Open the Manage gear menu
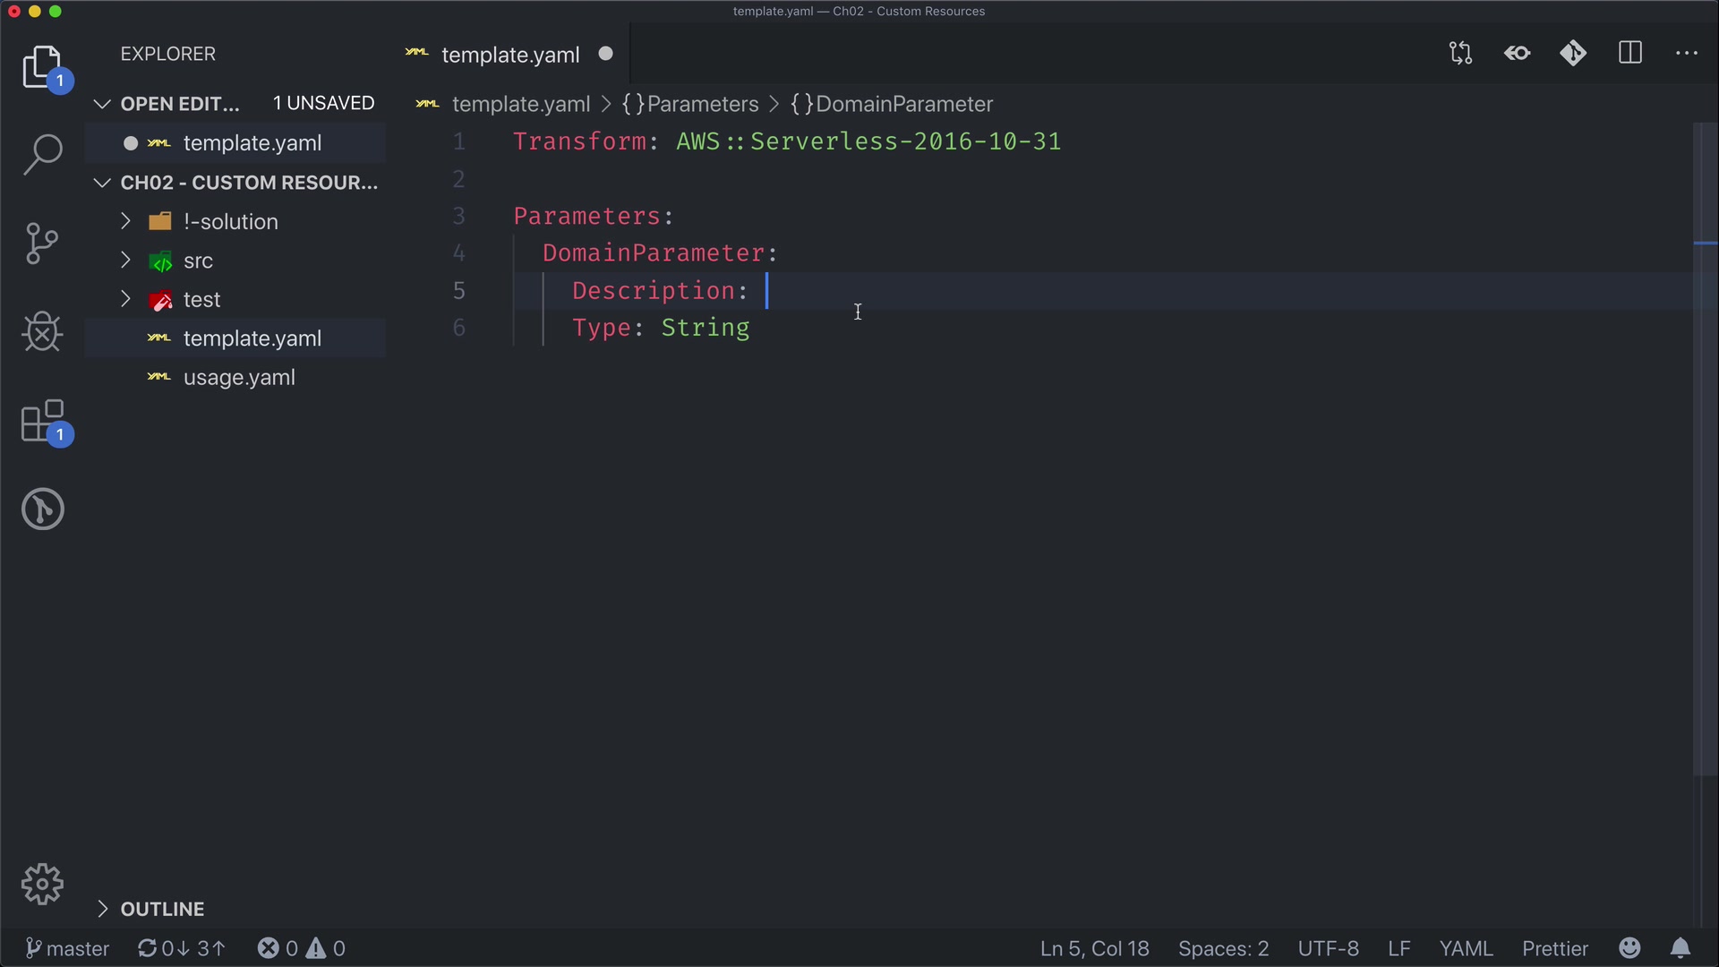This screenshot has width=1719, height=967. coord(42,885)
